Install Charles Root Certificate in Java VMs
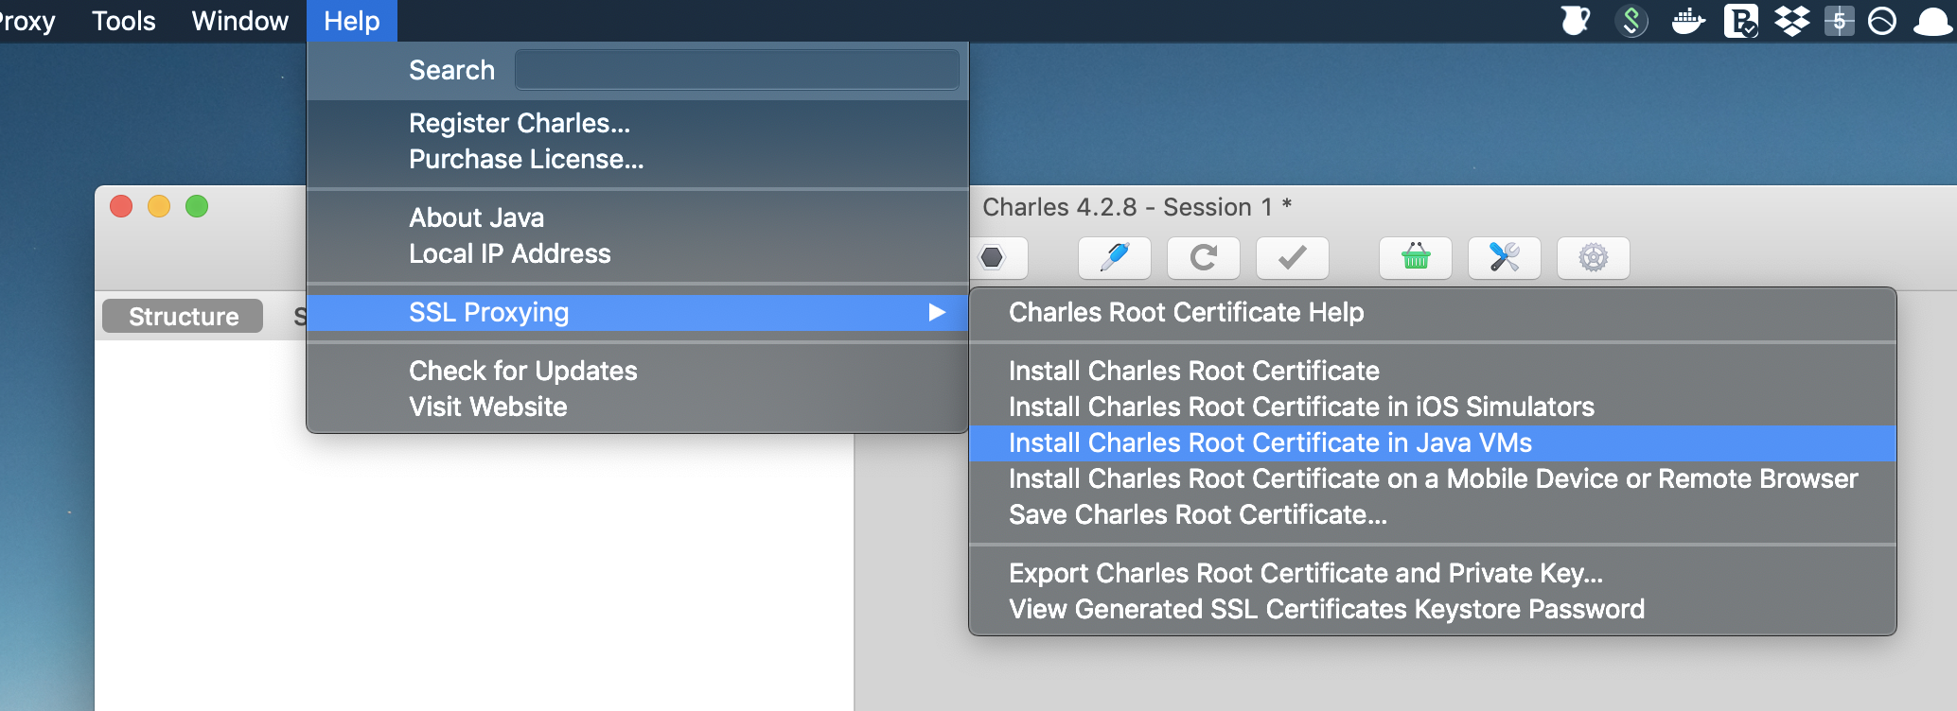 pyautogui.click(x=1433, y=442)
